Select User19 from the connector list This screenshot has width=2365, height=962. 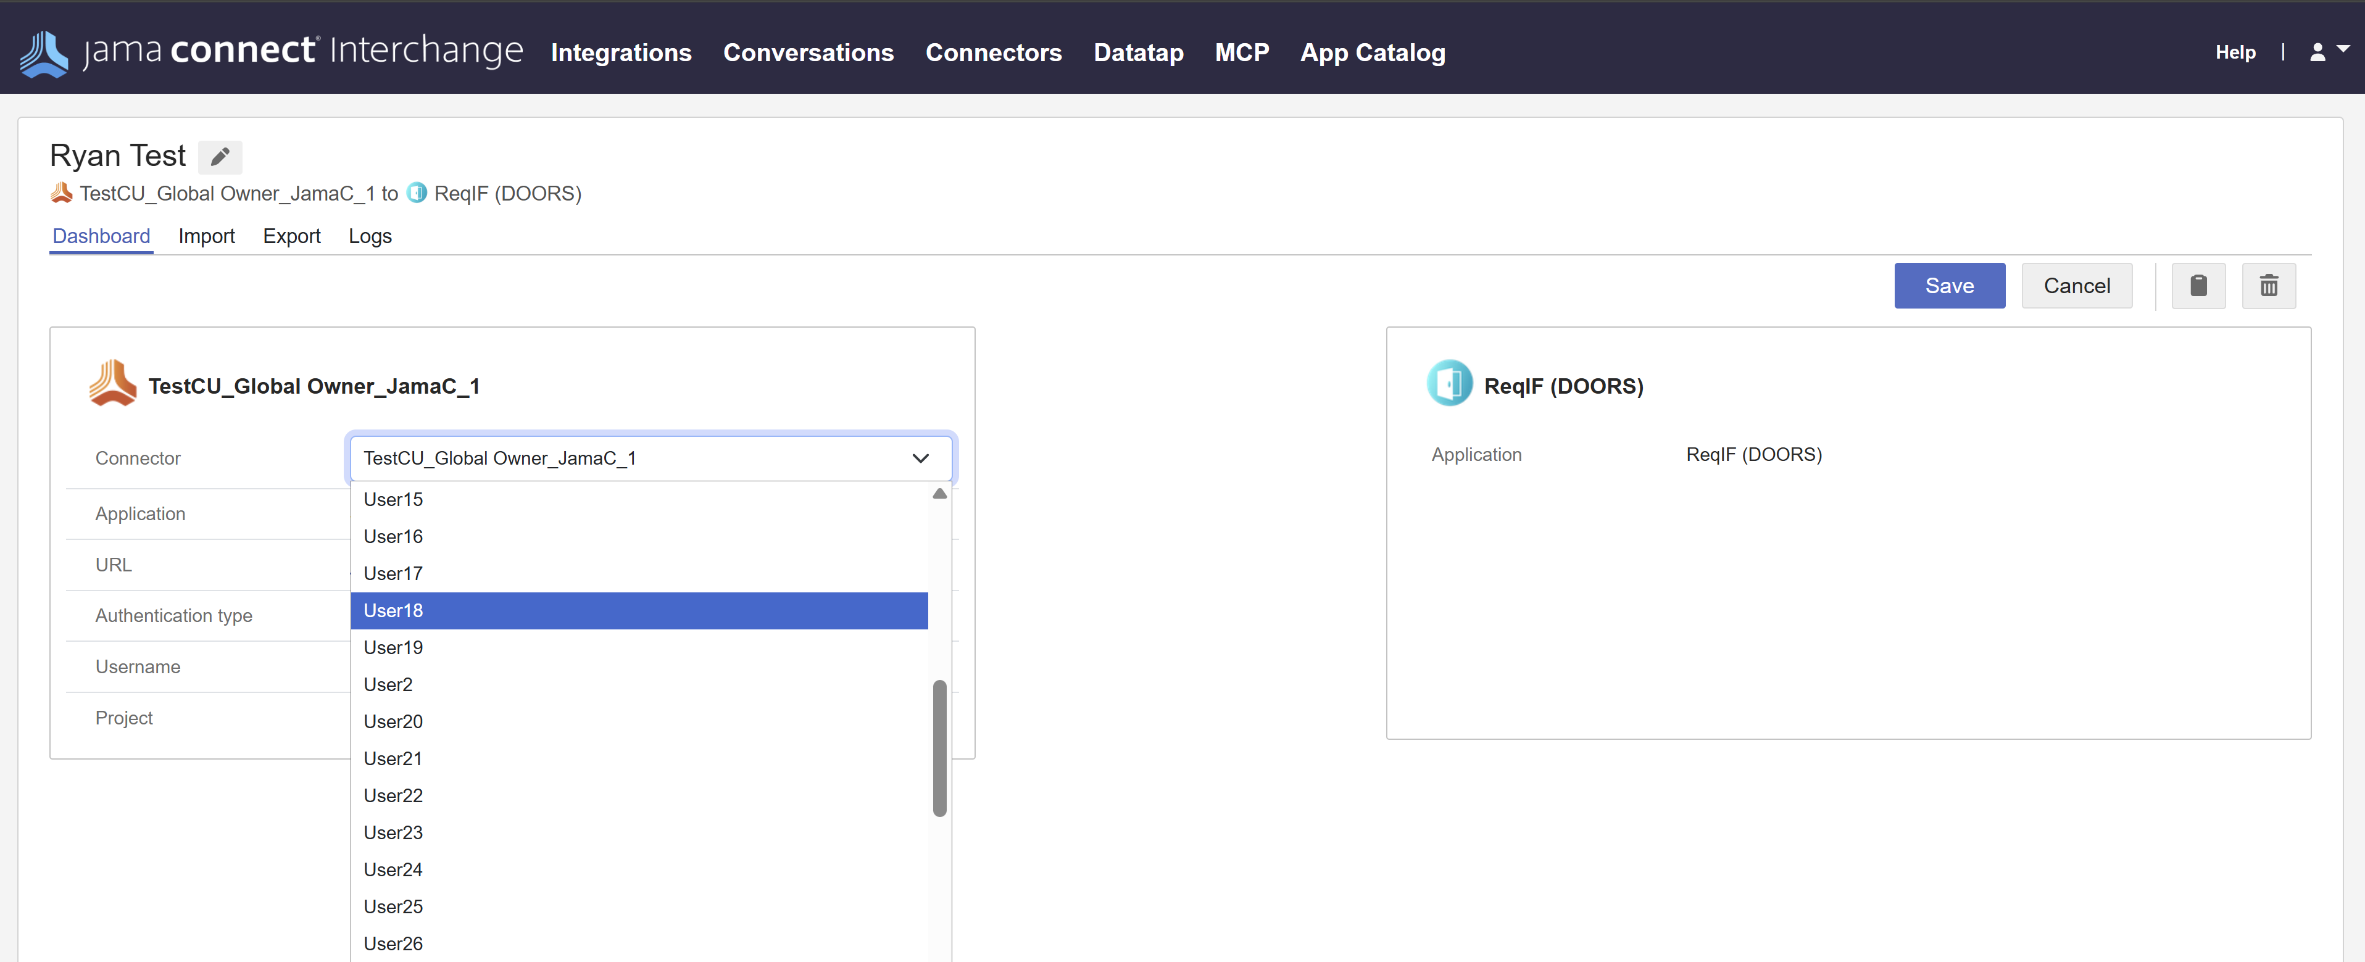tap(639, 647)
